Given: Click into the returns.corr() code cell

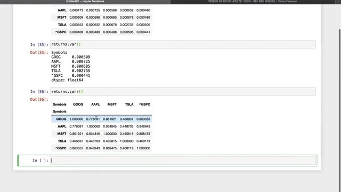Looking at the screenshot, I should coord(183,91).
